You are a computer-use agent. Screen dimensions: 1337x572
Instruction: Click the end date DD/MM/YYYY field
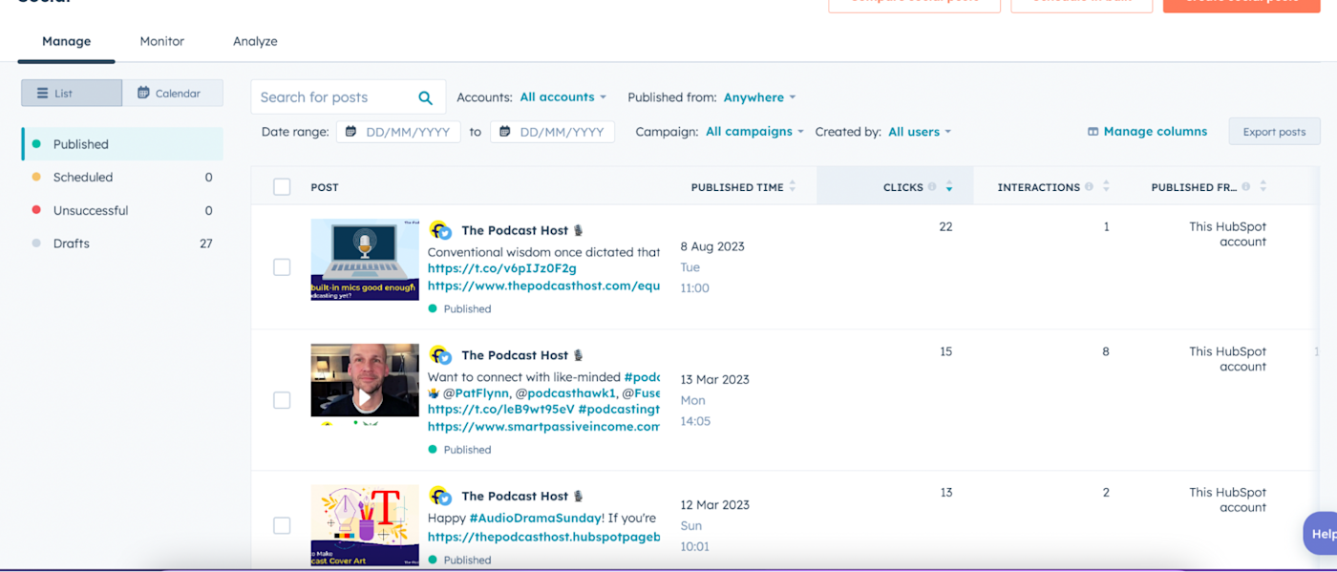point(552,132)
